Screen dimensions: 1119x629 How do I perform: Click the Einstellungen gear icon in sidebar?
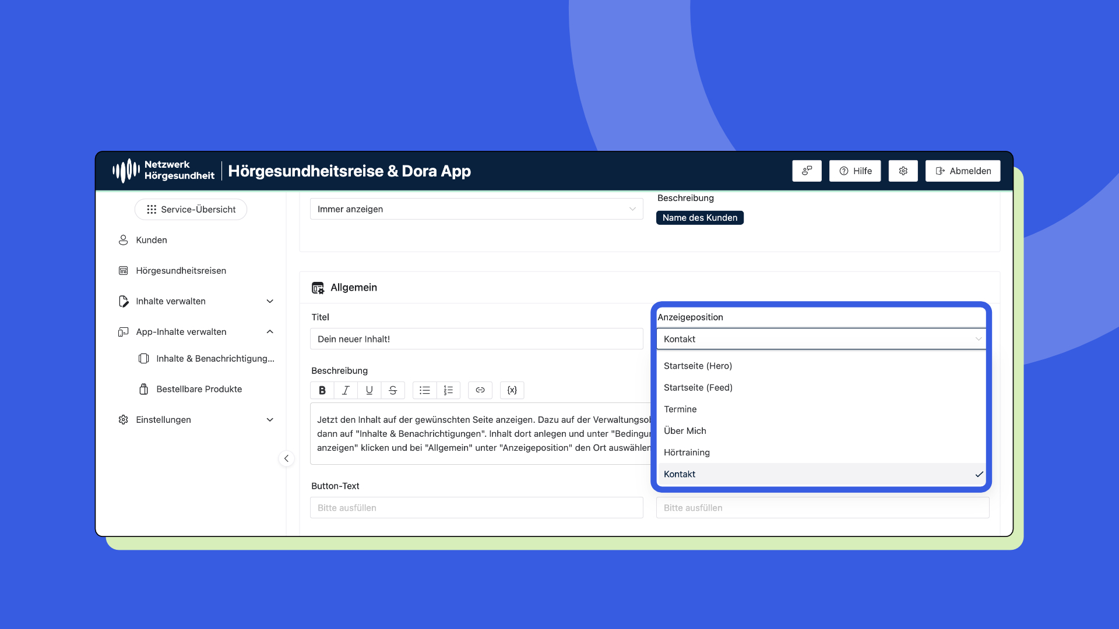(x=123, y=420)
